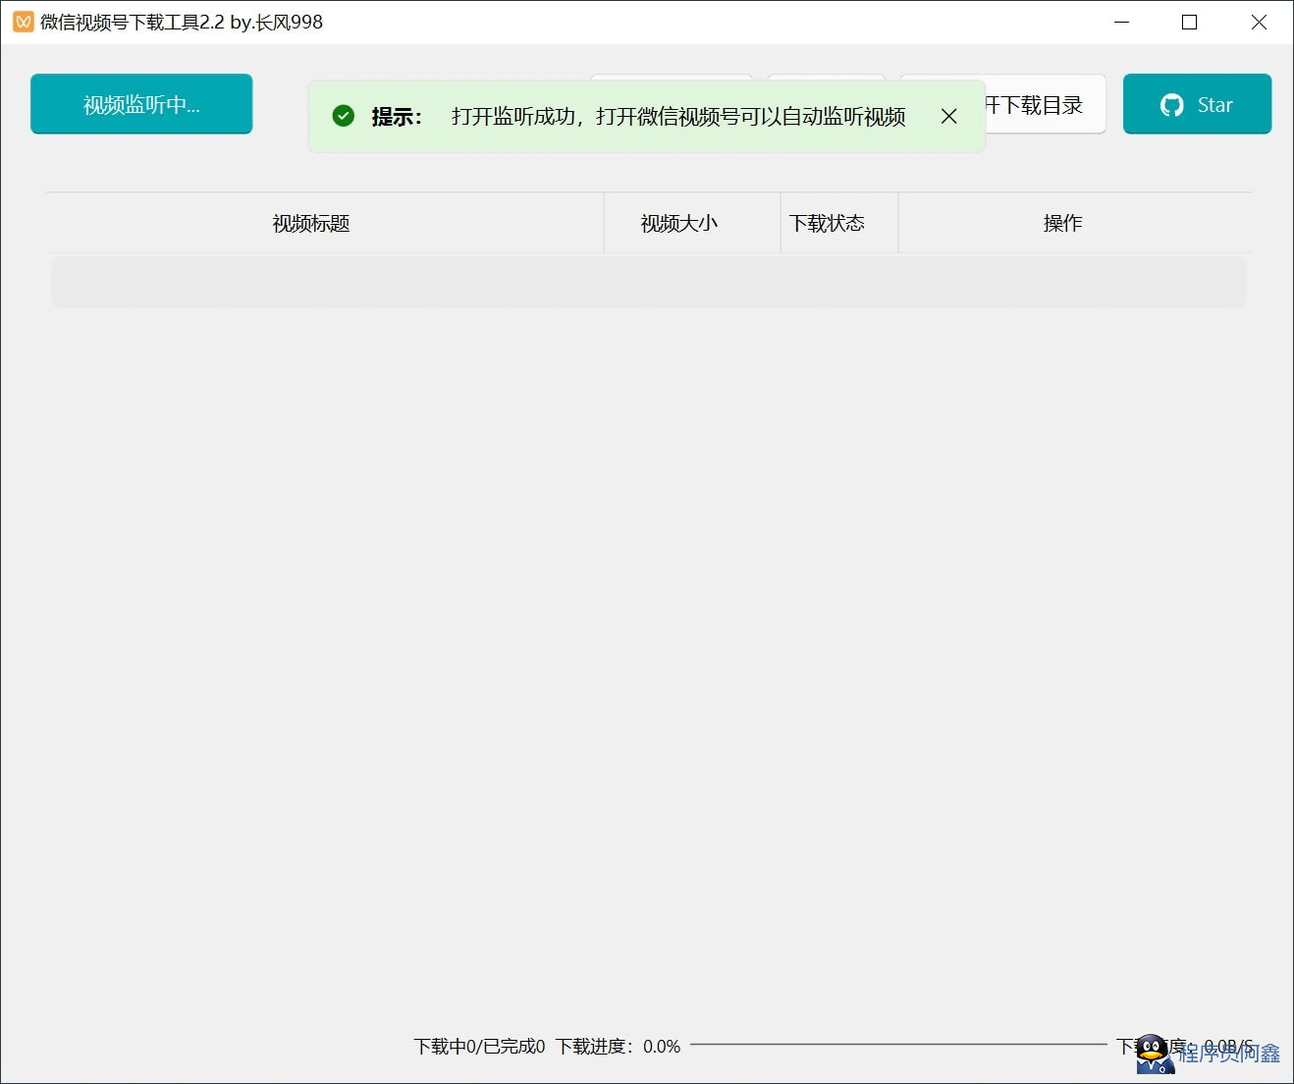Open the GitHub Star button
The image size is (1294, 1084).
click(1197, 104)
